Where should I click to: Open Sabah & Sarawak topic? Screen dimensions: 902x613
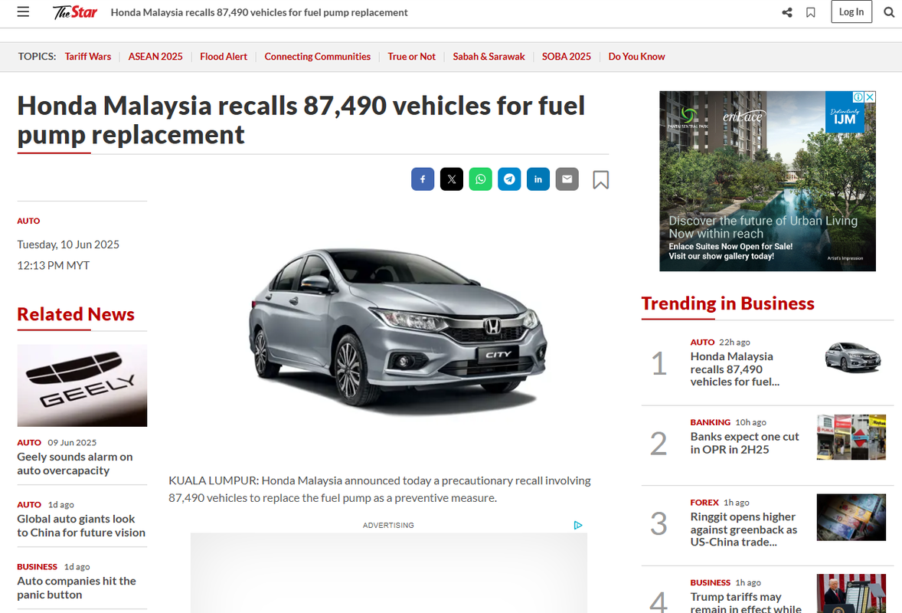[489, 57]
